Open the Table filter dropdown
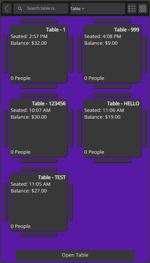Screen dimensions: 150x263 pyautogui.click(x=98, y=9)
